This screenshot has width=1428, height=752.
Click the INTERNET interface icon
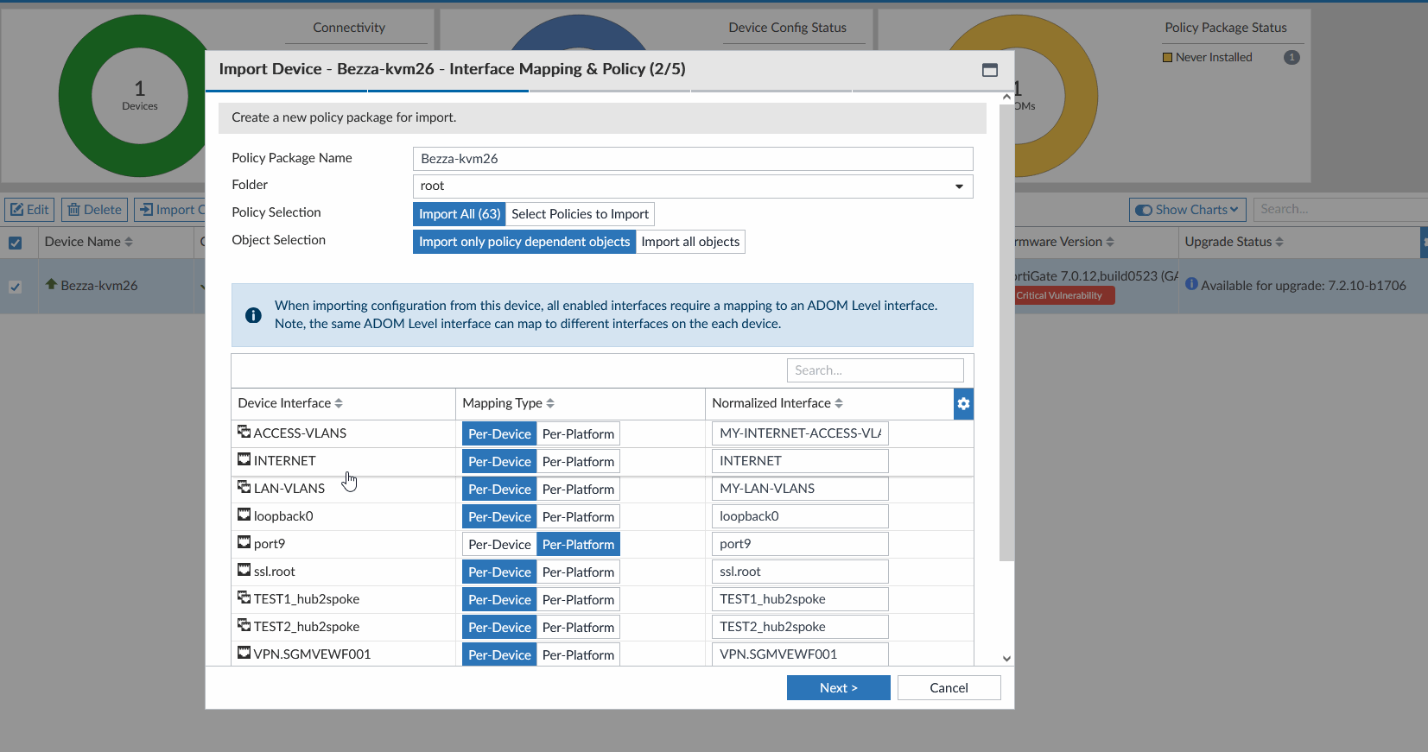(244, 459)
